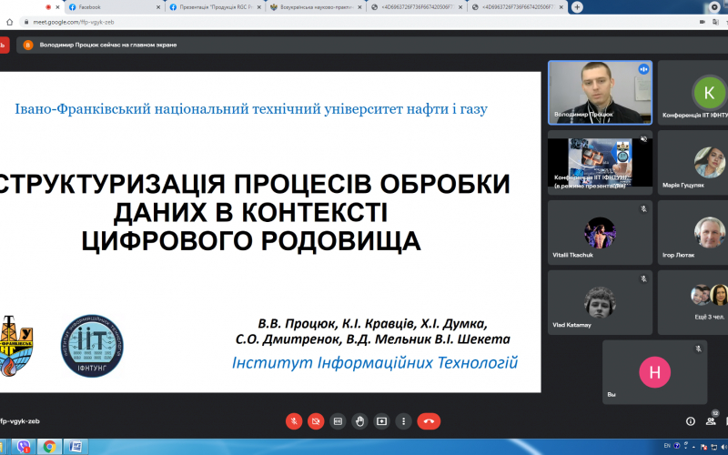Open the Конференція presentation mode tile
Viewport: 728px width, 455px height.
600,163
